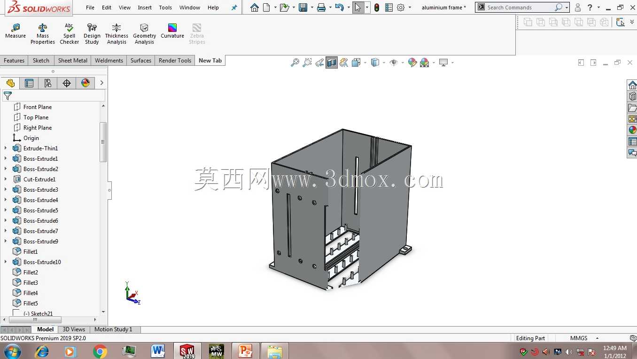Toggle Dynamic Annotation Views
Image resolution: width=637 pixels, height=359 pixels.
pyautogui.click(x=344, y=62)
